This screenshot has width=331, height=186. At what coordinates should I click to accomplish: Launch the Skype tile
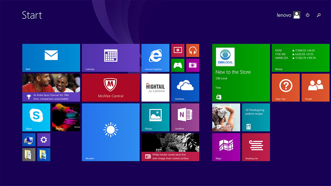[x=36, y=117]
